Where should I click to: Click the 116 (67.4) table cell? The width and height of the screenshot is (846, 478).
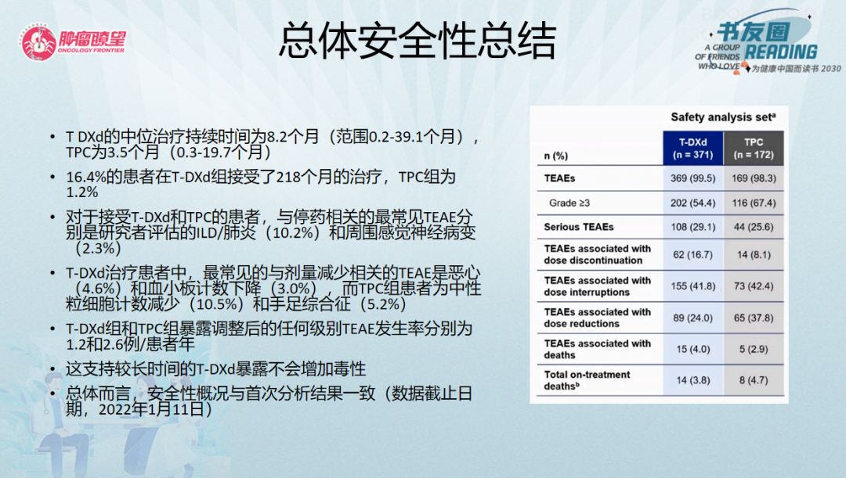pyautogui.click(x=753, y=203)
